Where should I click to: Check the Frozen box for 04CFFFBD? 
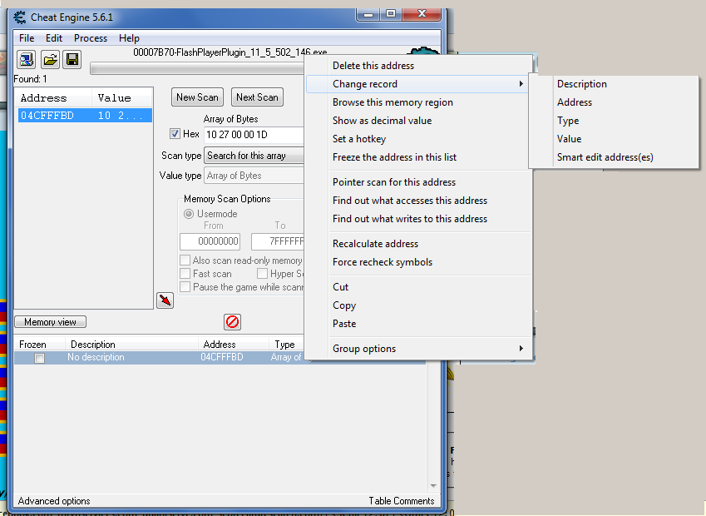coord(38,358)
